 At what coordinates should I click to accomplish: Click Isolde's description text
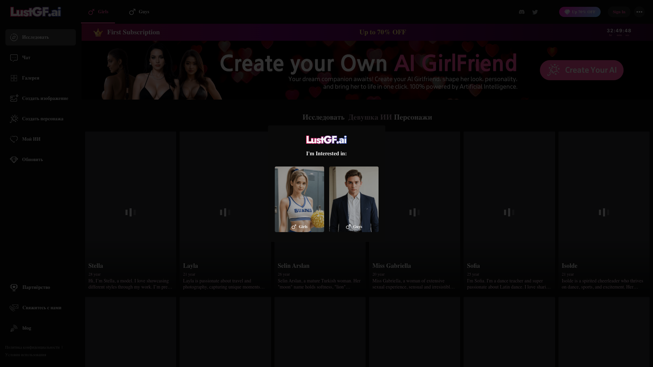(603, 284)
